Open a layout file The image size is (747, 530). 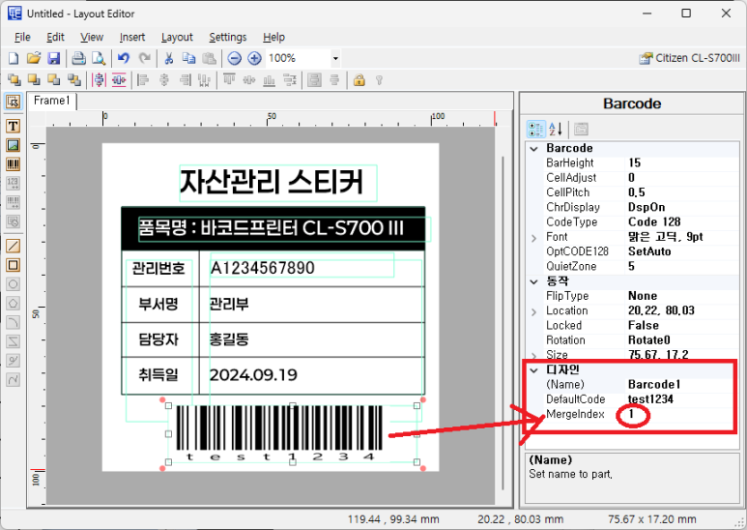click(34, 59)
